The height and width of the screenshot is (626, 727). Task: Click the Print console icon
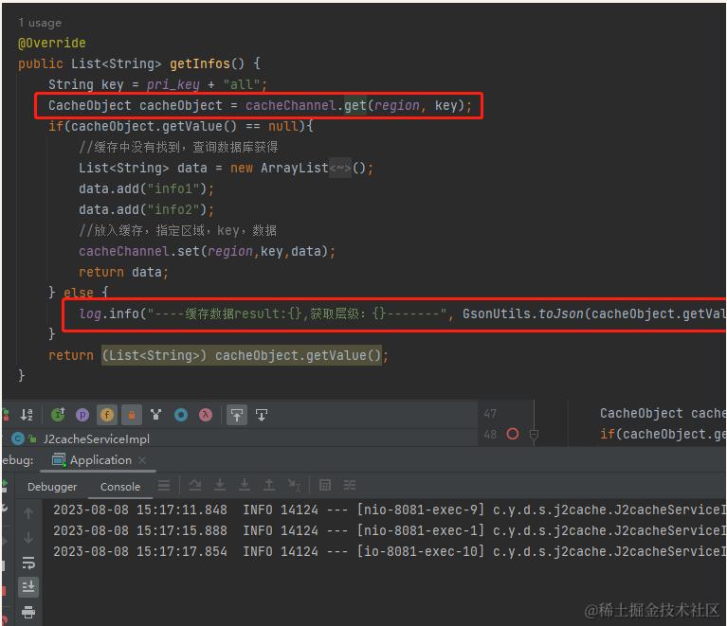click(28, 612)
